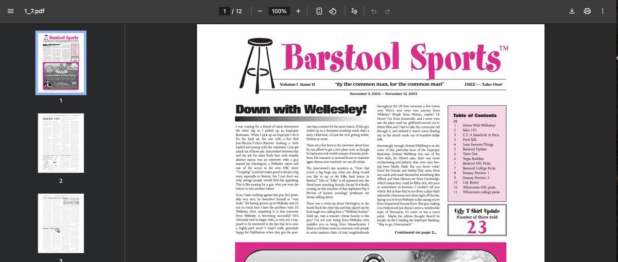Select the draw annotation tool
Viewport: 618px width, 262px height.
tap(354, 11)
